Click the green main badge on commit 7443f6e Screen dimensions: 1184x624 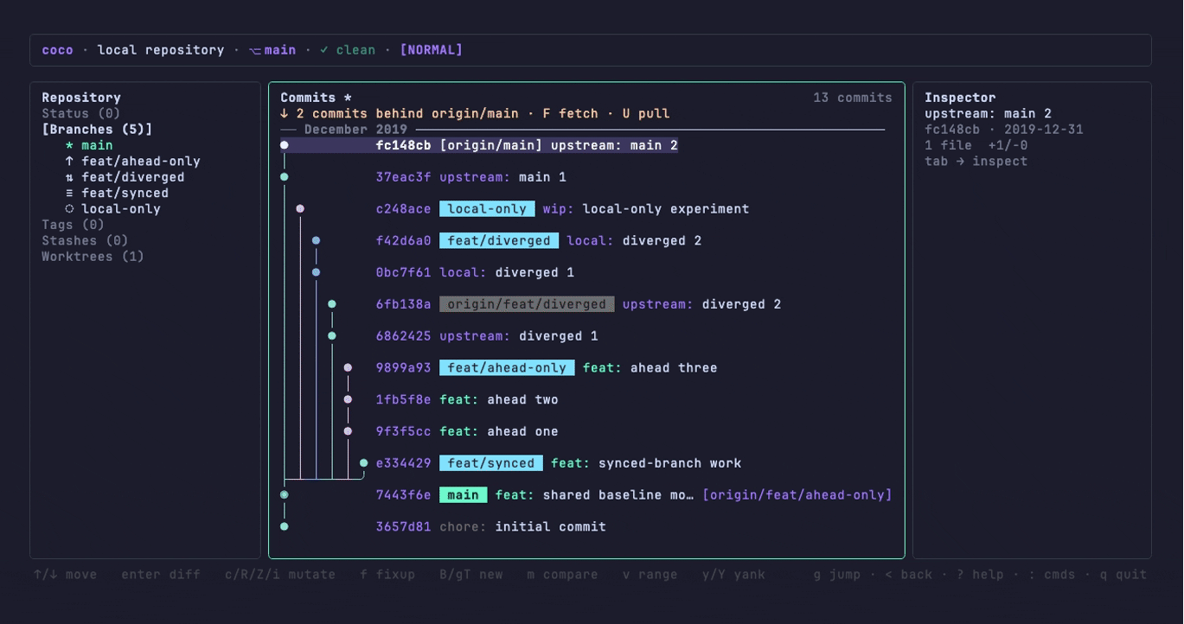point(464,495)
